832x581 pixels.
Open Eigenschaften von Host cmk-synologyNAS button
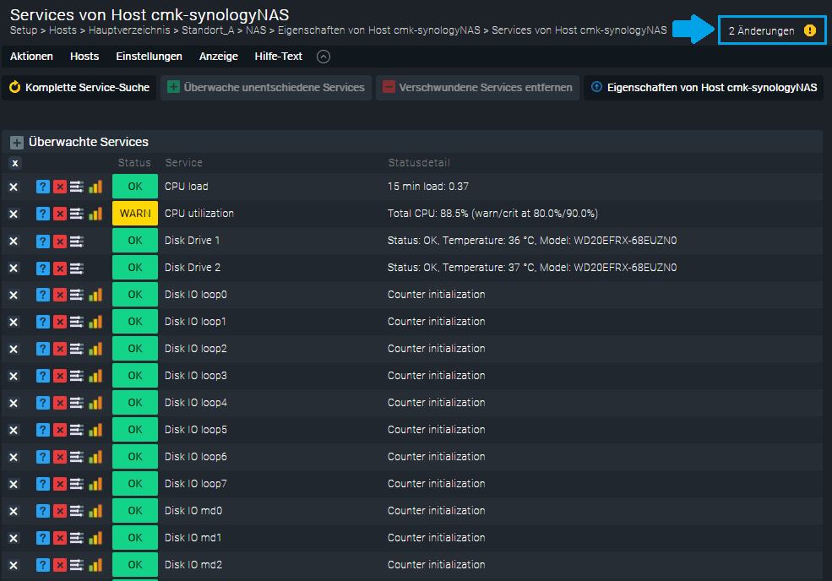pyautogui.click(x=704, y=87)
